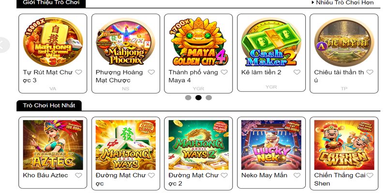387x193 pixels.
Task: Expand Nhiều Trò Chơi Hơn arrow link
Action: click(343, 3)
